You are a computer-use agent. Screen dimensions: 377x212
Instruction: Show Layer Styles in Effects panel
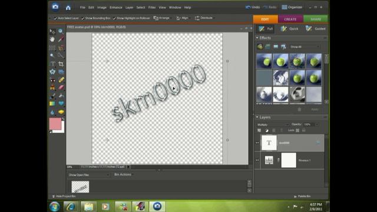(267, 47)
